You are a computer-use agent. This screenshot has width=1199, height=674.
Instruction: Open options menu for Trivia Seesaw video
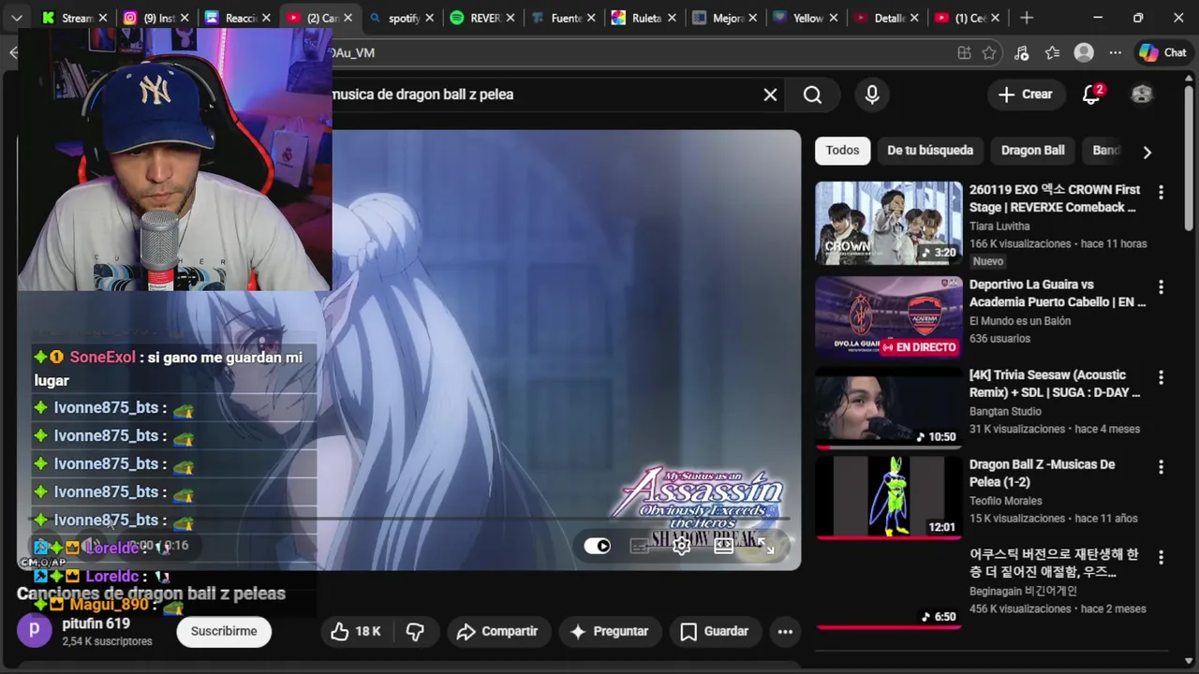point(1161,377)
